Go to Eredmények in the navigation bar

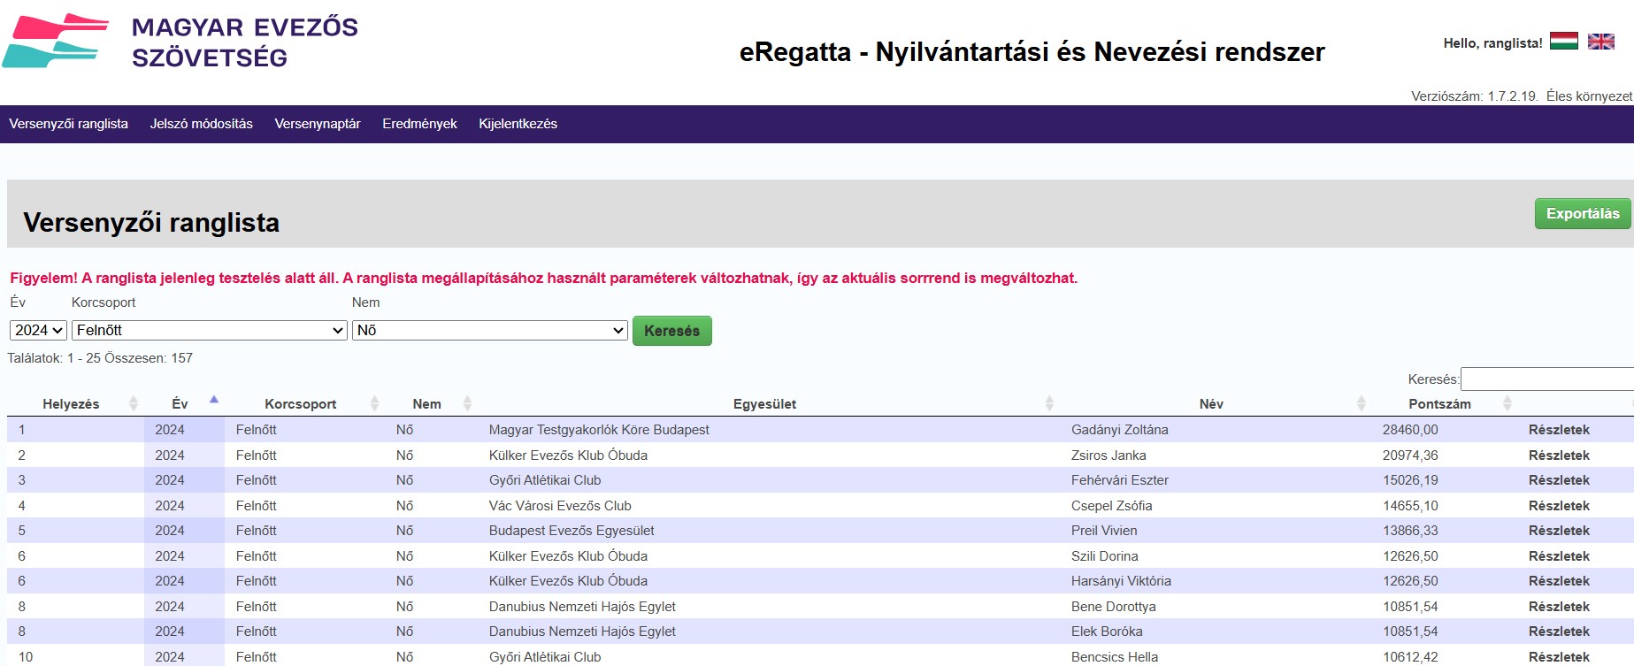[419, 124]
